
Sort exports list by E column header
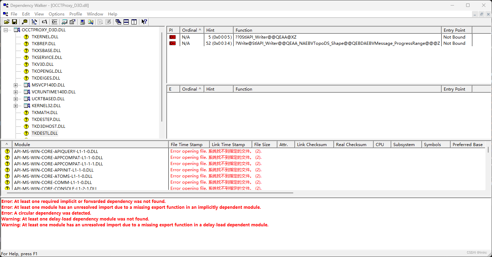pos(173,89)
